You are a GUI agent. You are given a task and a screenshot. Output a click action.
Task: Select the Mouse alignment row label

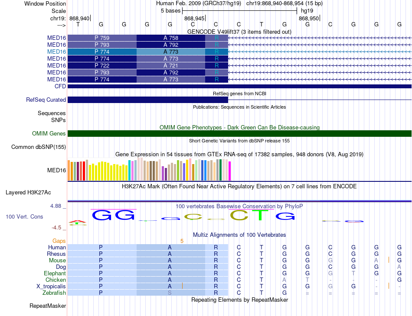coord(57,261)
